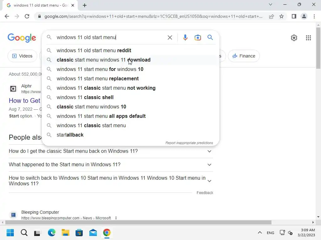
Task: Choose suggestion 'windows 11 classic start menu'
Action: pos(130,126)
